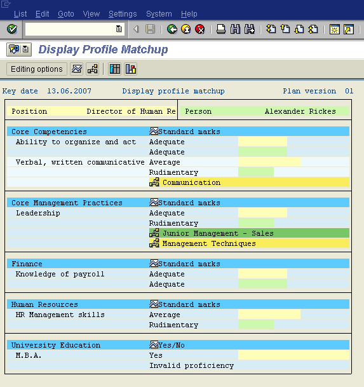This screenshot has width=364, height=387.
Task: Click the key date 13.06.2007
Action: (69, 91)
